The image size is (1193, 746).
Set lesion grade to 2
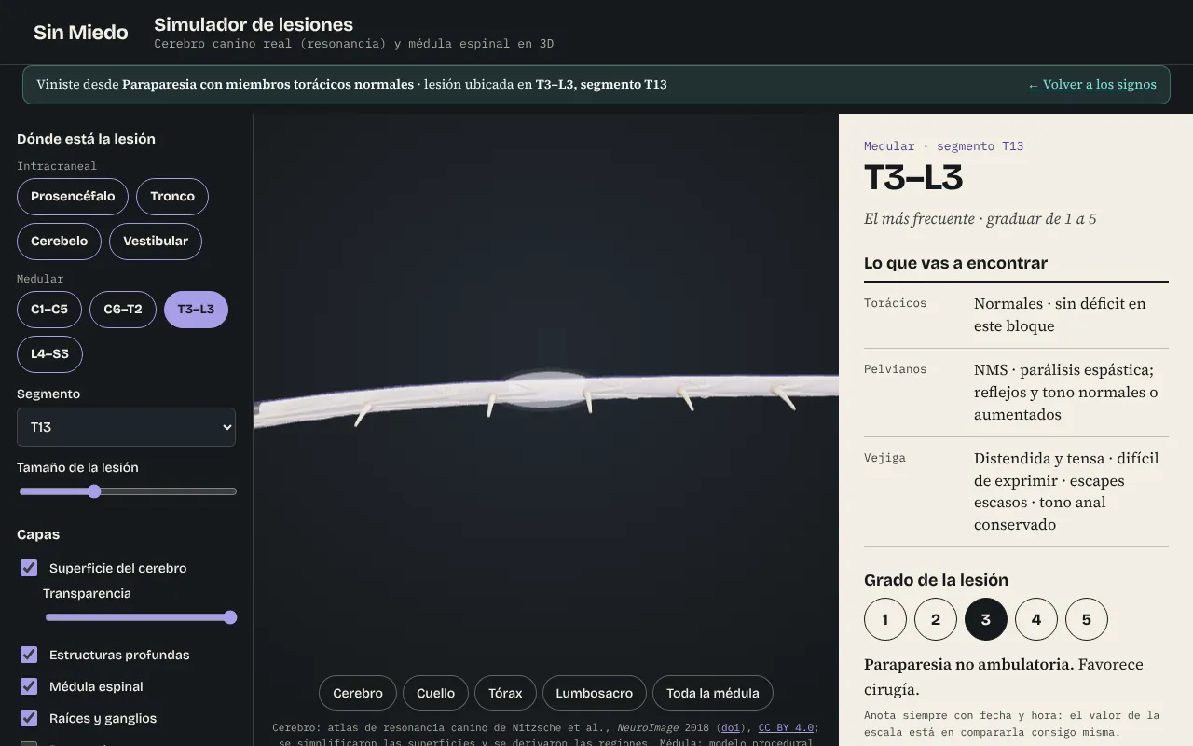pos(936,619)
